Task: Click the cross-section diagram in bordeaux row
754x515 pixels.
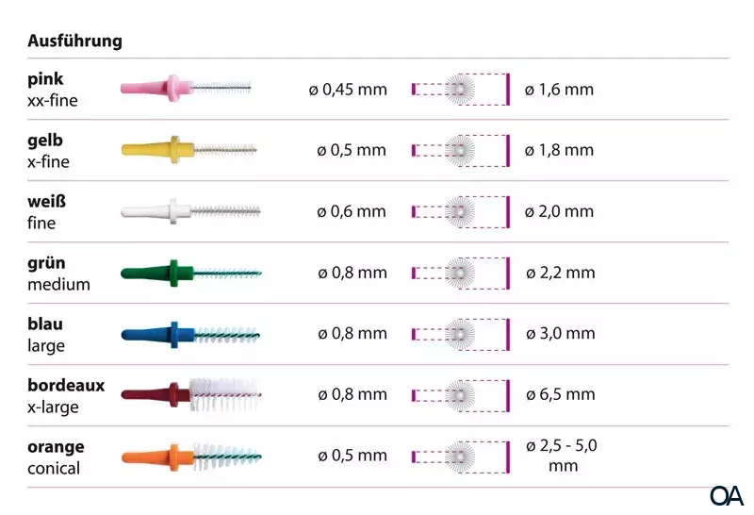Action: pyautogui.click(x=461, y=393)
